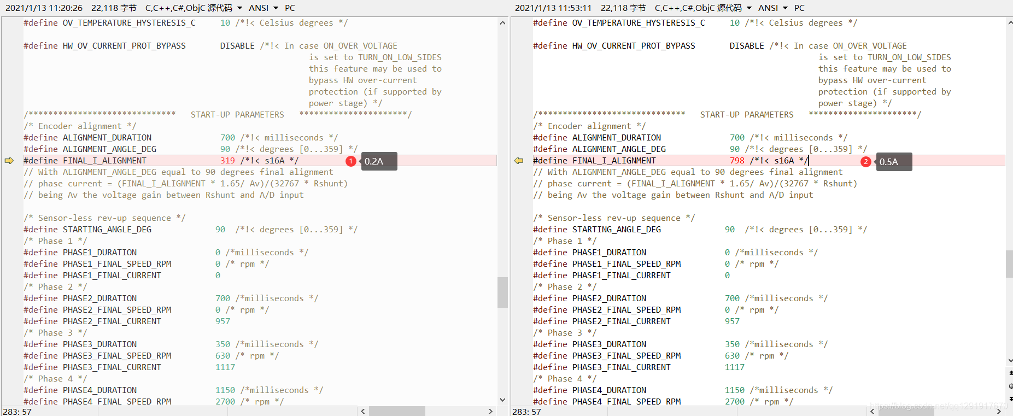The image size is (1013, 416).
Task: Click the copy-to-right arrow in left gutter
Action: pyautogui.click(x=9, y=161)
